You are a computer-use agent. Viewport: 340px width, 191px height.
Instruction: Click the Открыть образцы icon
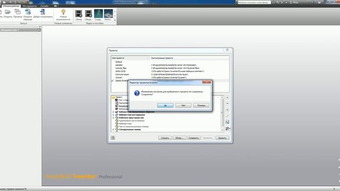pyautogui.click(x=28, y=12)
